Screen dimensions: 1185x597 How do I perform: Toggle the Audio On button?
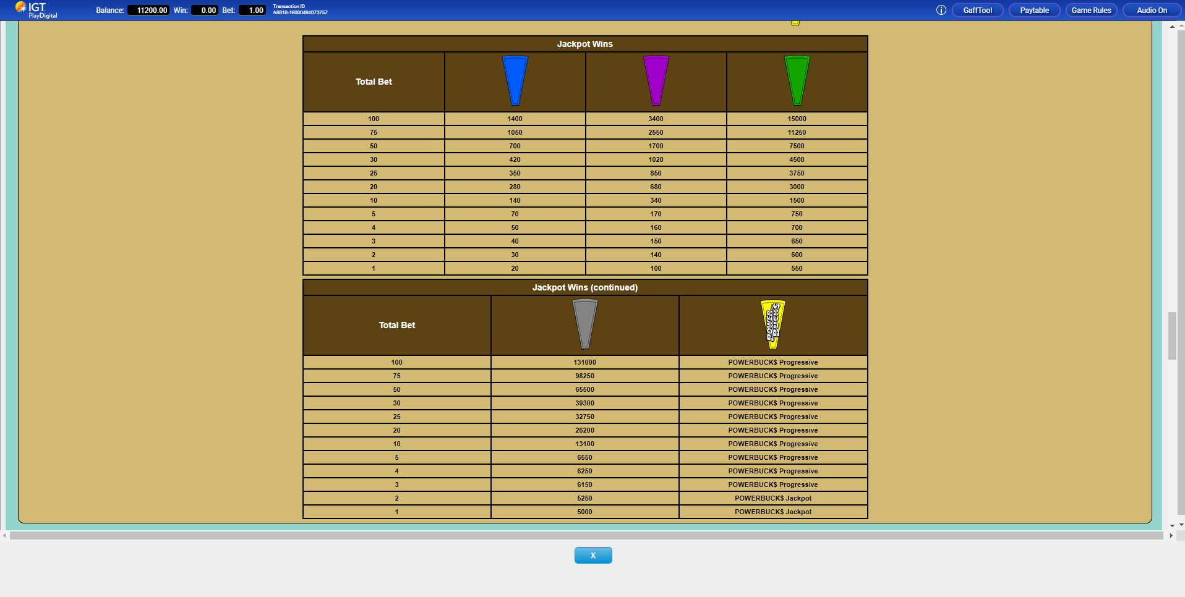(1152, 11)
